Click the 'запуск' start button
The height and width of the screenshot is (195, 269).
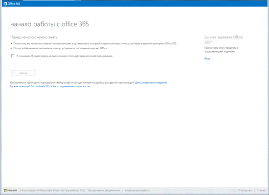tap(23, 73)
